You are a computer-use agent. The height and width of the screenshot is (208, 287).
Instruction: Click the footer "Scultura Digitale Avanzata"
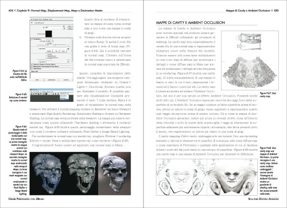point(264,198)
